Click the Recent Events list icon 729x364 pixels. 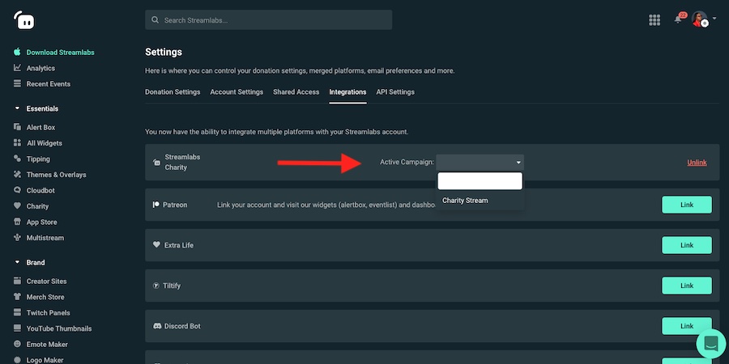(x=17, y=83)
